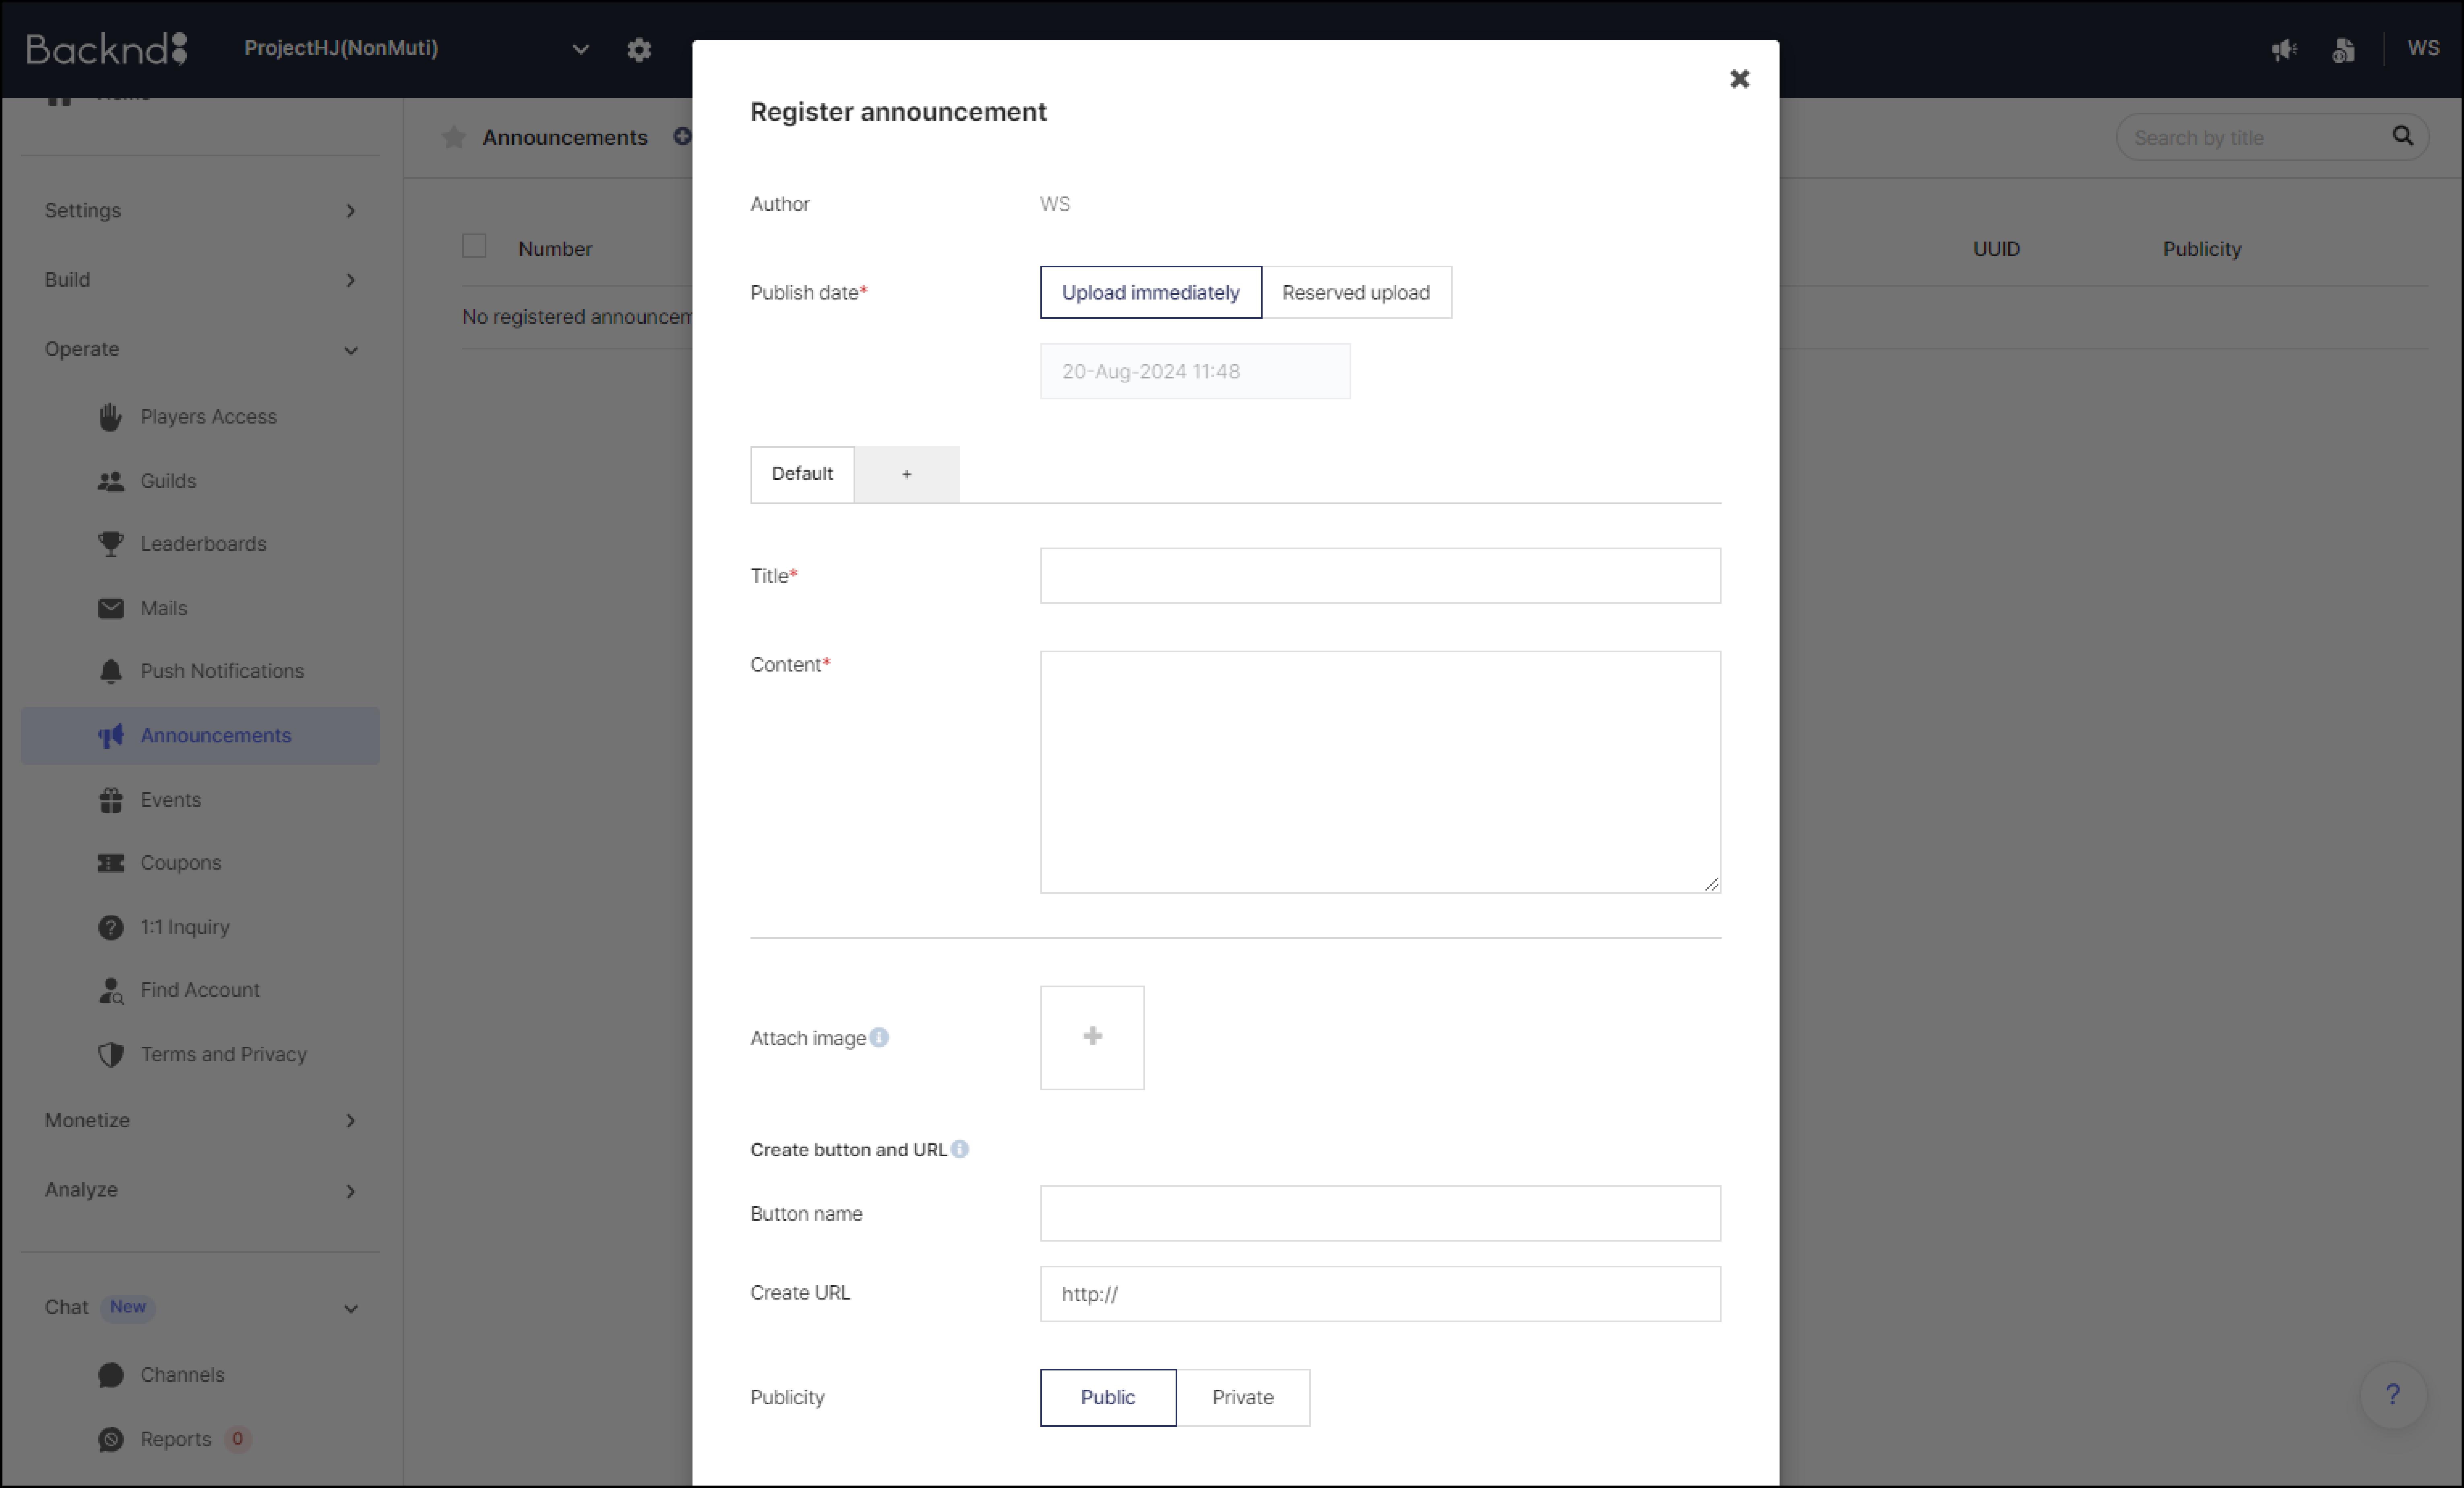
Task: Click info icon beside Create button and URL
Action: (960, 1149)
